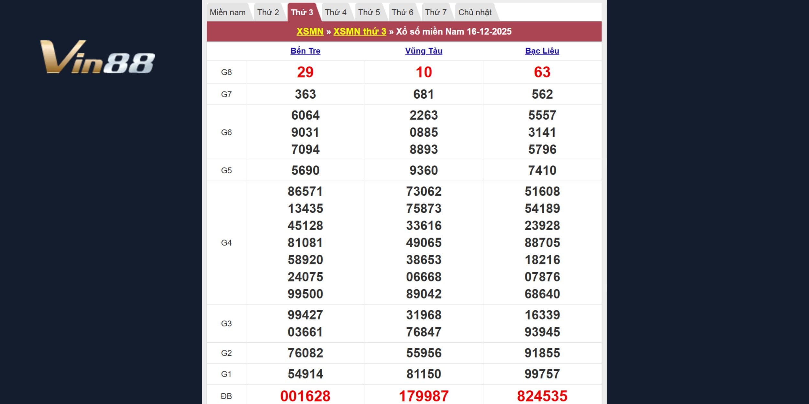Open the Bạc Liêu province link

(x=542, y=51)
